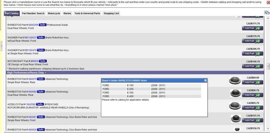
Task: View rotor thumbnail for ACDelco 18A2582
Action: click(235, 106)
